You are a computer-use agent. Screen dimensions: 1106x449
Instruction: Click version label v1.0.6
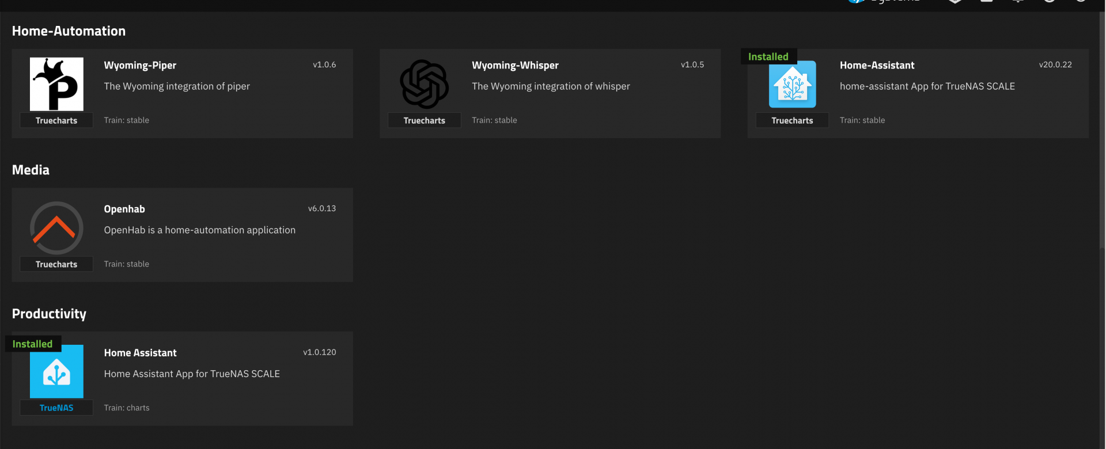pyautogui.click(x=324, y=64)
